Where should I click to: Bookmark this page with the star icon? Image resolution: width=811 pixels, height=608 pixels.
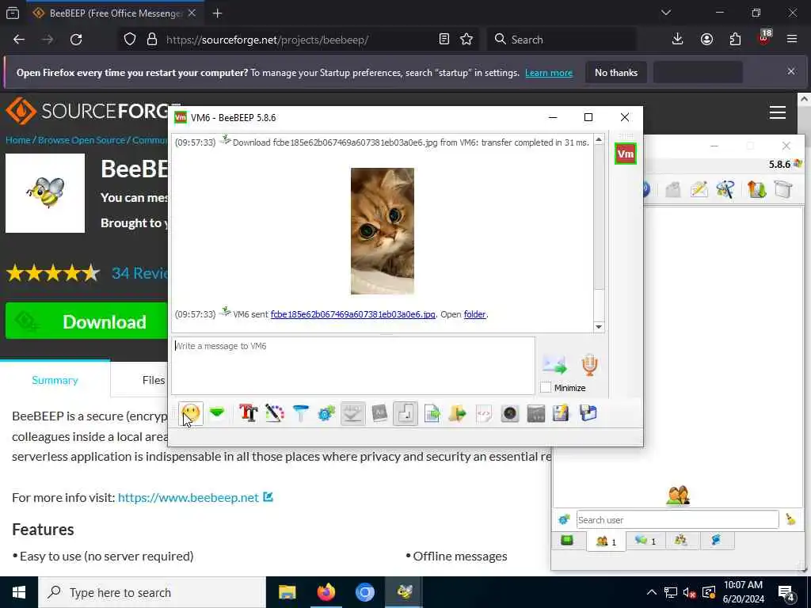click(x=466, y=40)
